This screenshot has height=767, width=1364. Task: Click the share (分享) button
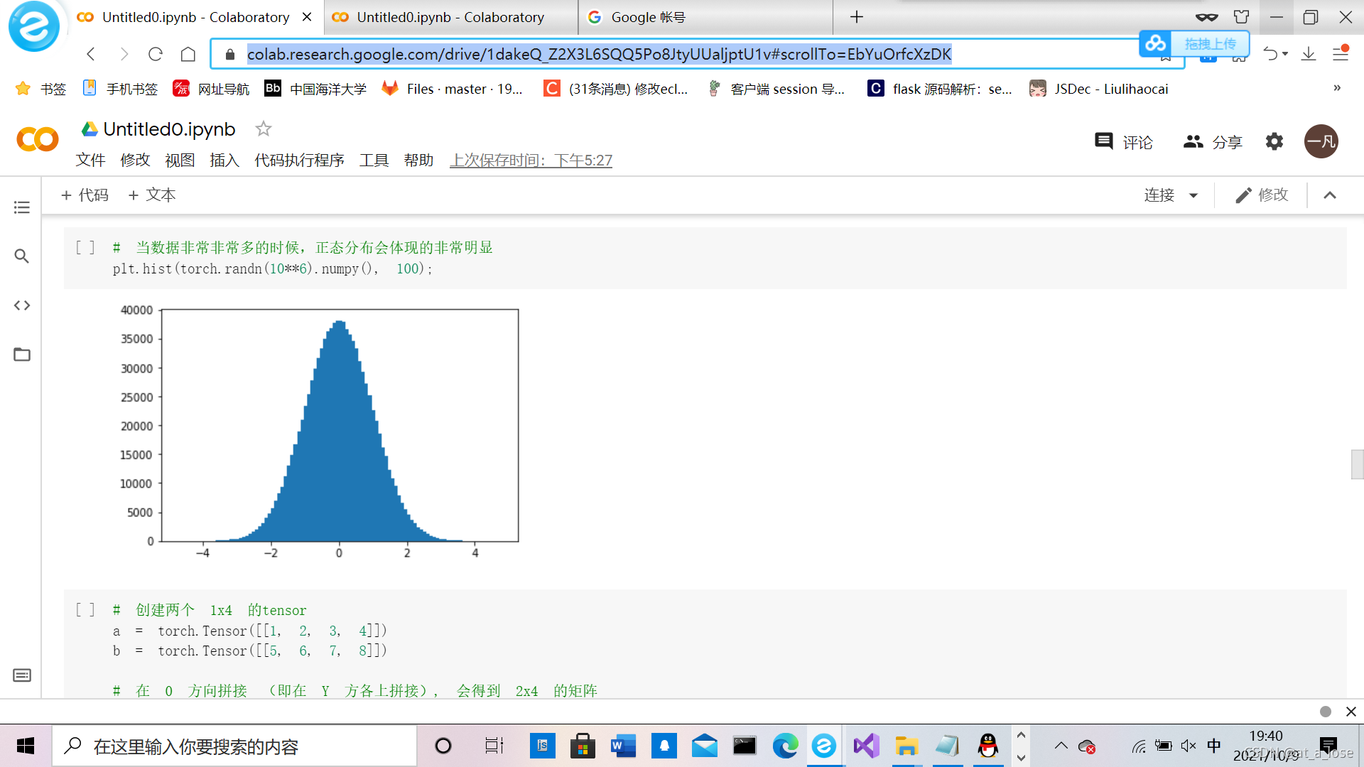pos(1213,141)
